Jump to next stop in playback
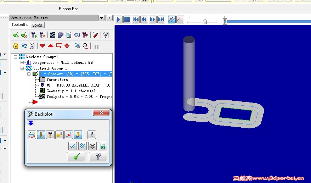This screenshot has width=311, height=183. (161, 20)
